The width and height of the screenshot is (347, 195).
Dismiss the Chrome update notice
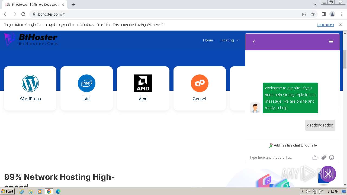click(x=340, y=25)
